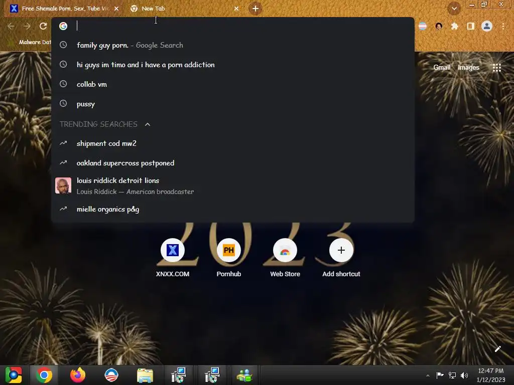Select 'louis riddick detroit lions' suggestion
514x385 pixels.
pos(233,186)
